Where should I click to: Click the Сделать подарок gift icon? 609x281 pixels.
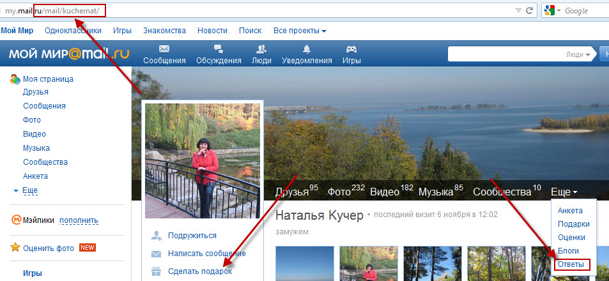[156, 271]
